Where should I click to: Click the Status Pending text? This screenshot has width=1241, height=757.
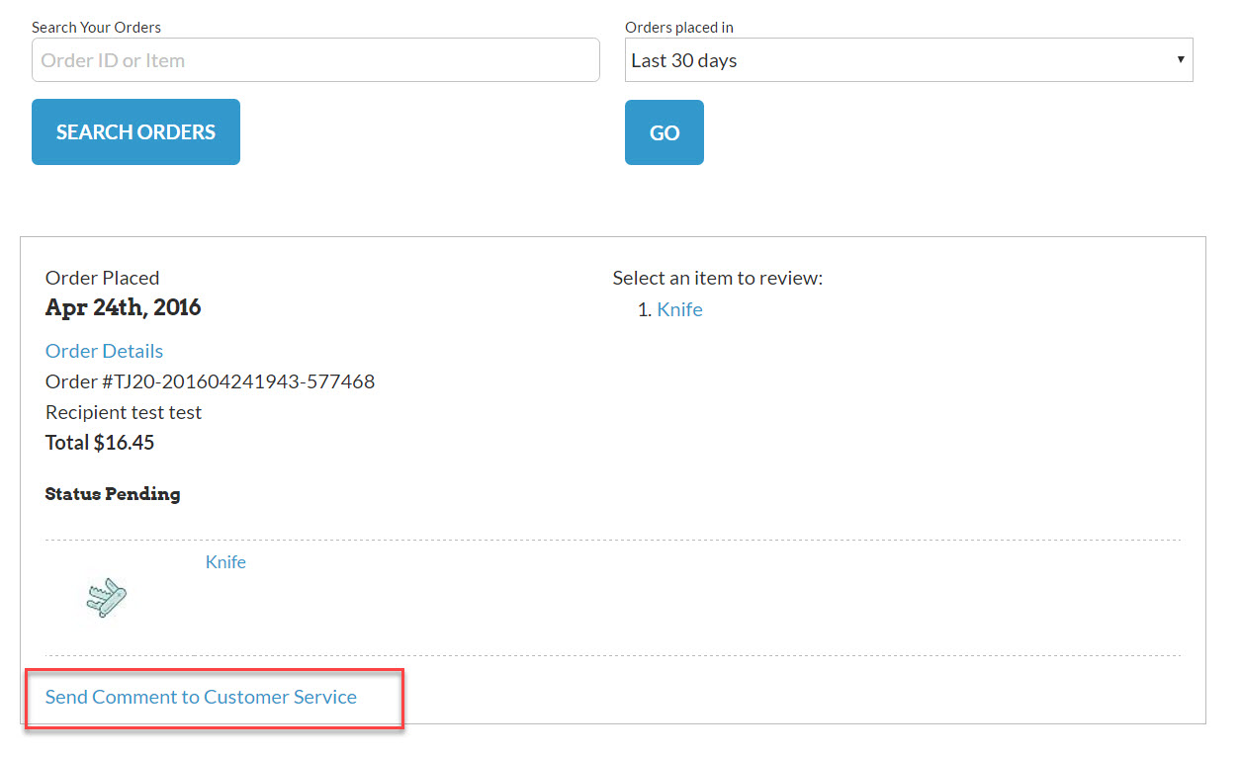point(113,494)
